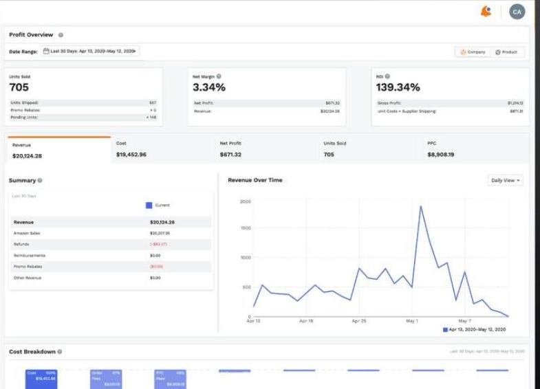Click the Summary info icon
The height and width of the screenshot is (389, 540).
pos(40,181)
